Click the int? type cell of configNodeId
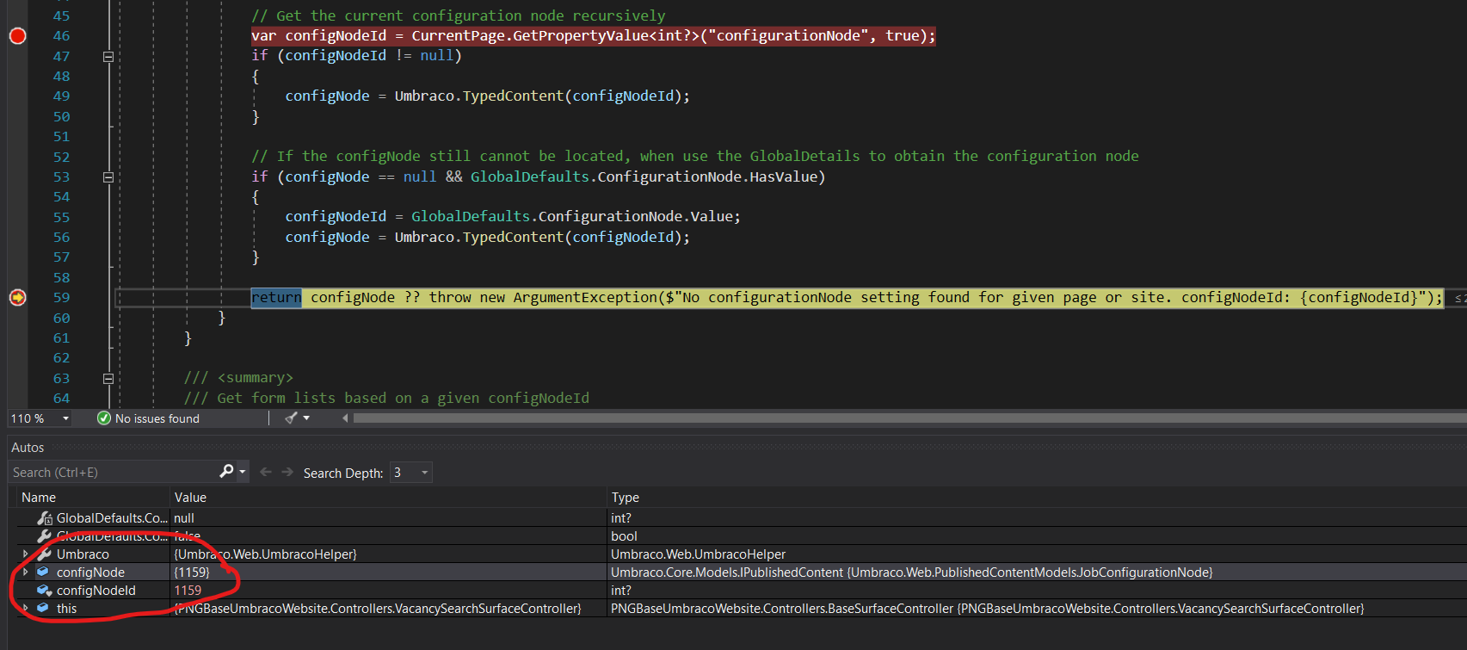 (x=621, y=591)
